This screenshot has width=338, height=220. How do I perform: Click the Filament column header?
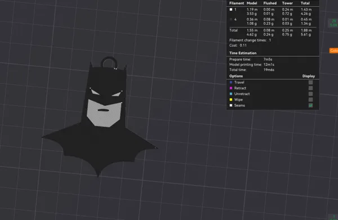coord(237,3)
